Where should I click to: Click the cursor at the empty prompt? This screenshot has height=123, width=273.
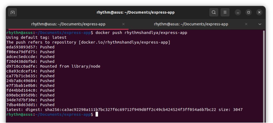(97, 114)
